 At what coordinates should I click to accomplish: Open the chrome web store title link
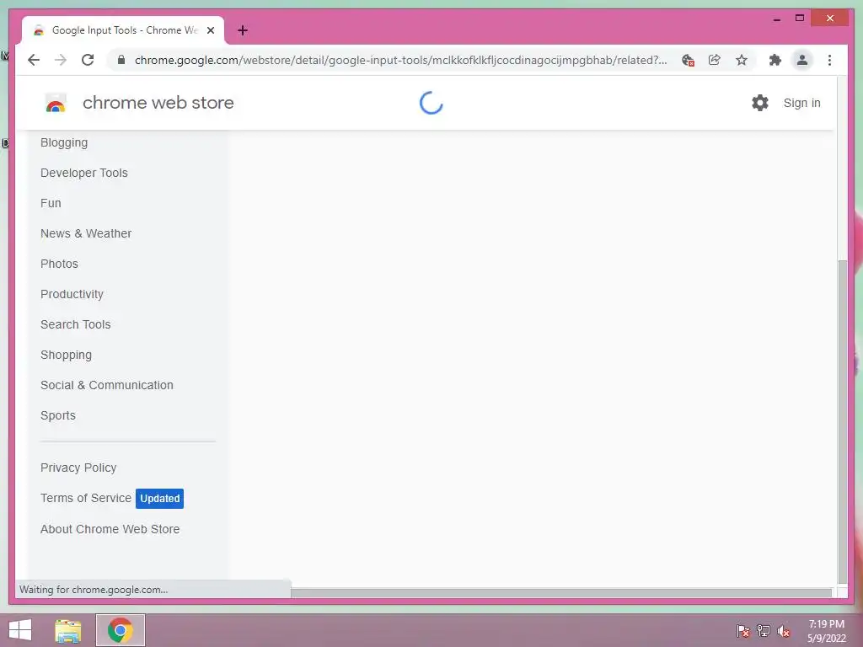tap(158, 103)
